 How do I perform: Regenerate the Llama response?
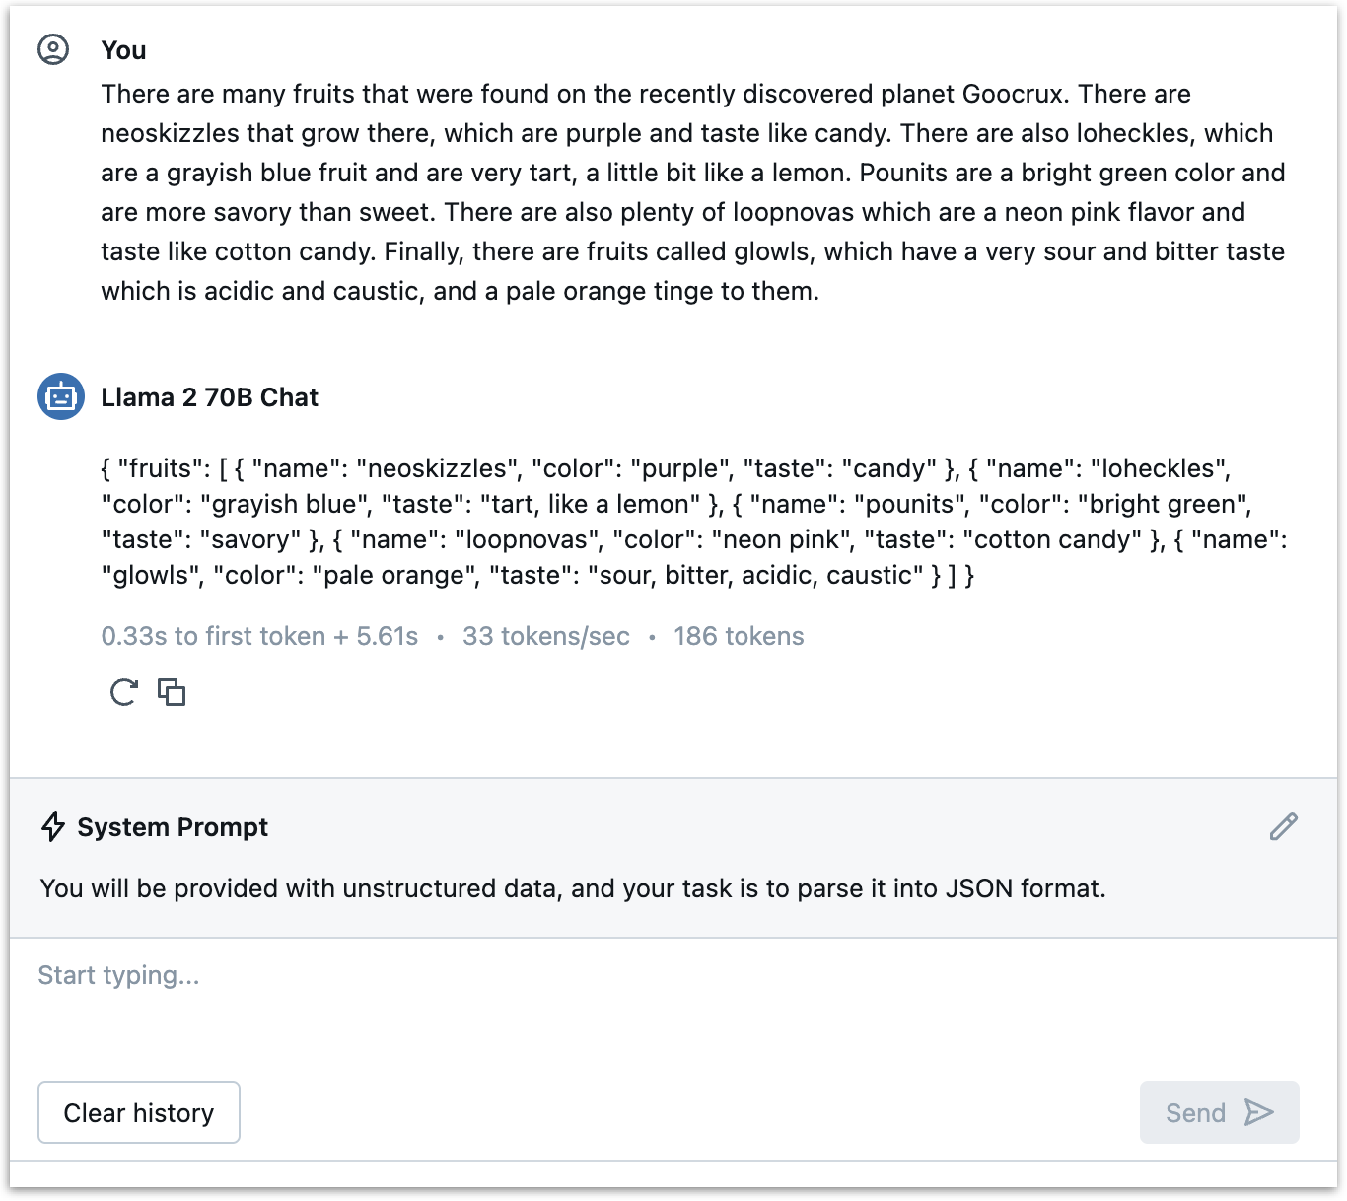coord(123,692)
